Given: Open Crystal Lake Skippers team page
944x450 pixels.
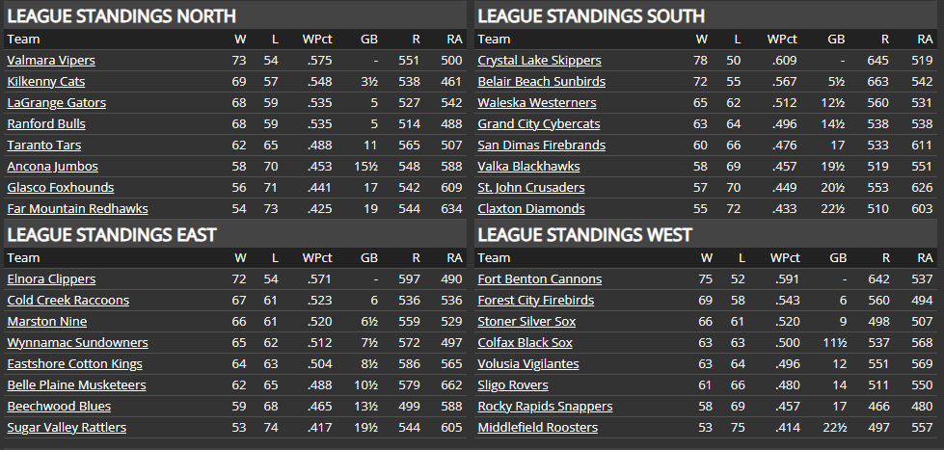Looking at the screenshot, I should pyautogui.click(x=539, y=61).
